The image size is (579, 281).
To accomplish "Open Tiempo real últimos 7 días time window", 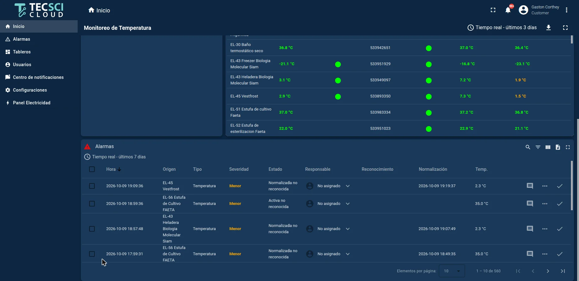I will click(x=115, y=157).
